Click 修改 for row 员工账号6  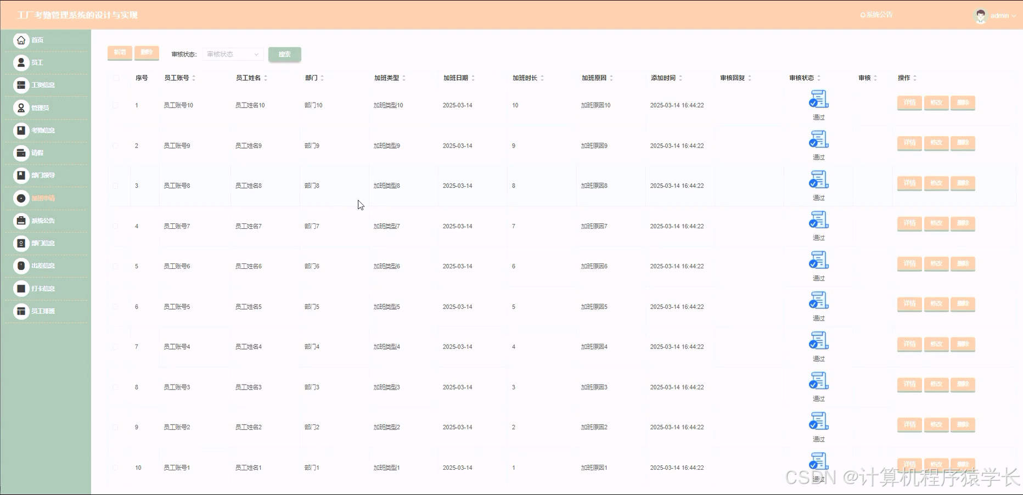(936, 263)
